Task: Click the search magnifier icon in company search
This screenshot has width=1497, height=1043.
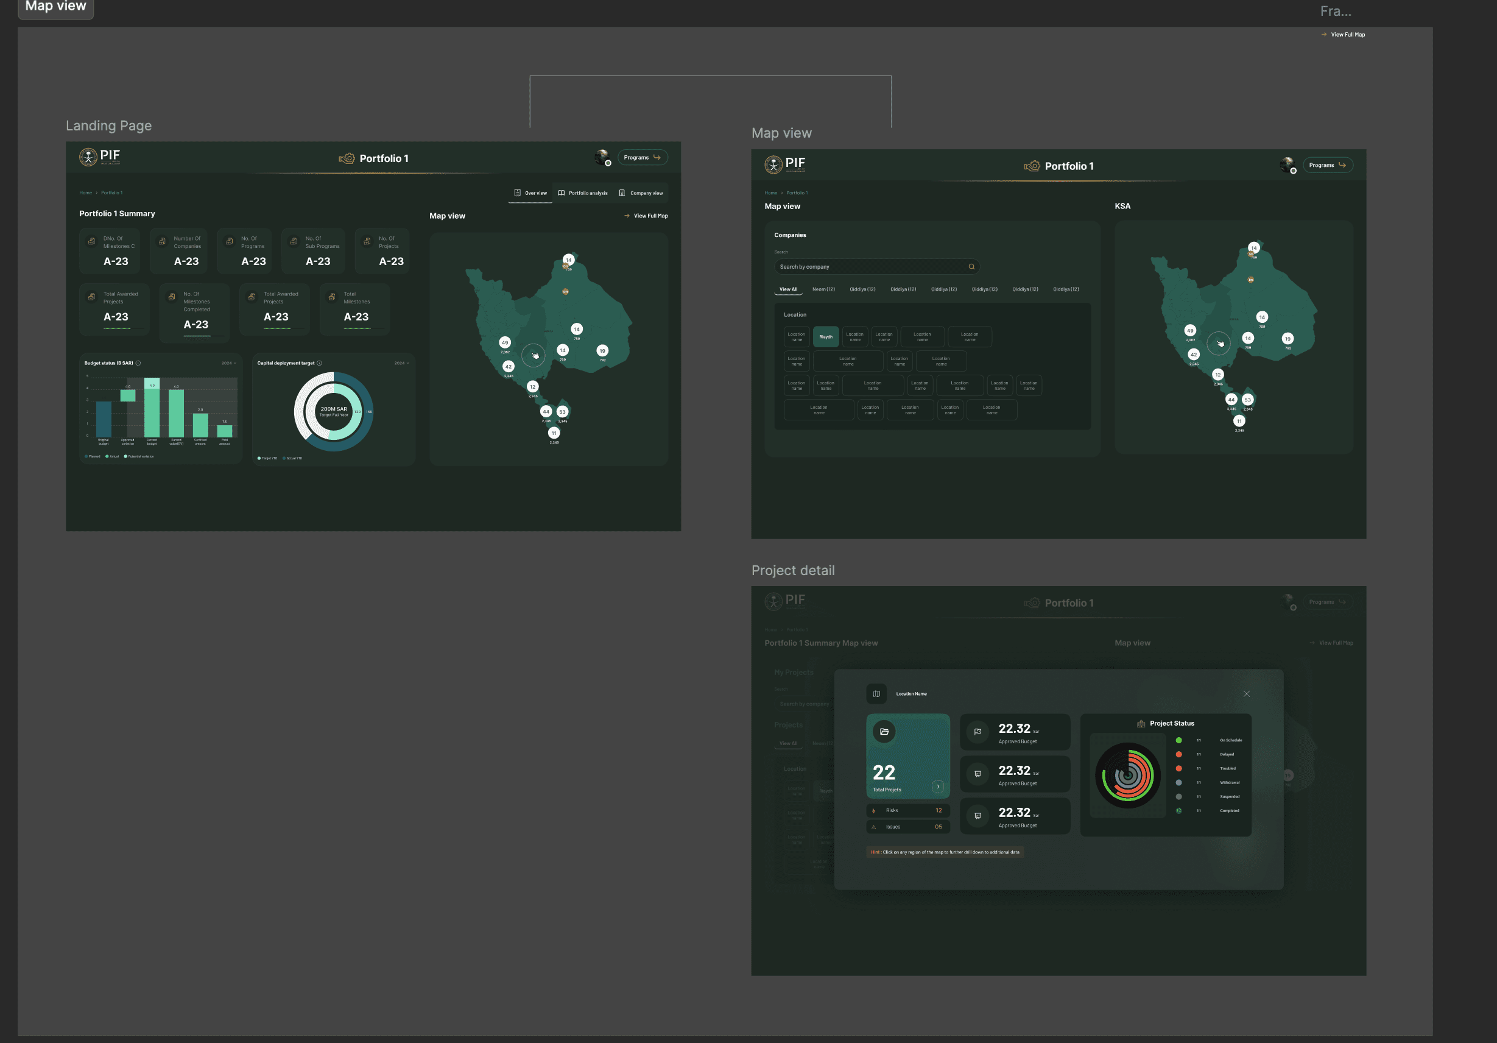Action: pos(971,267)
